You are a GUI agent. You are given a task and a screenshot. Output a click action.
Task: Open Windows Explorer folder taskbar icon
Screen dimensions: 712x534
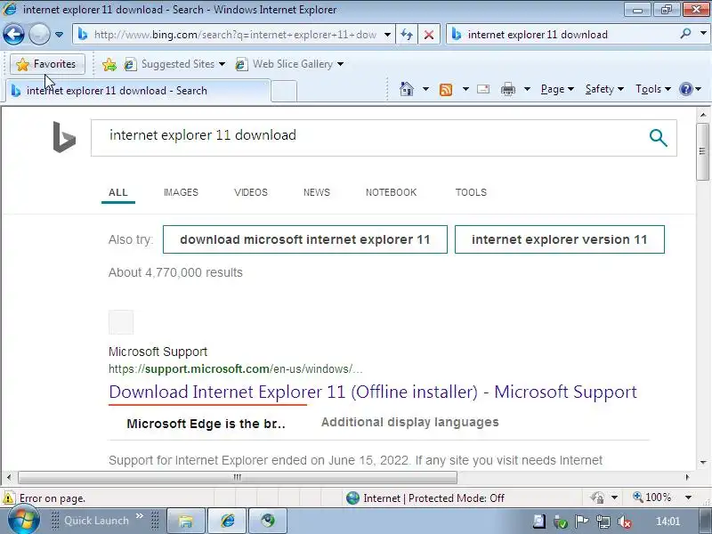point(186,521)
